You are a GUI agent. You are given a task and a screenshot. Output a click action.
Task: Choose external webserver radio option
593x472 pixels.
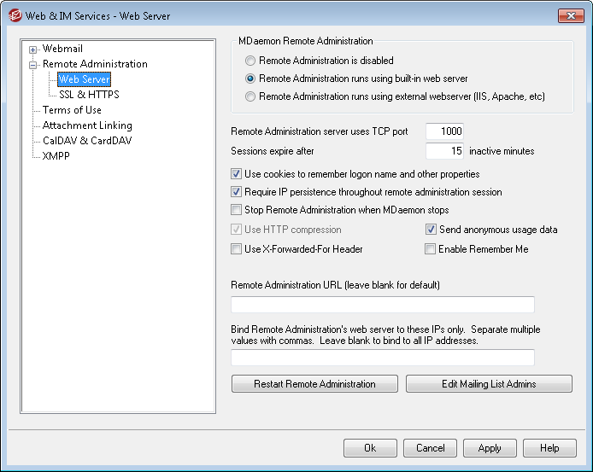(x=250, y=97)
